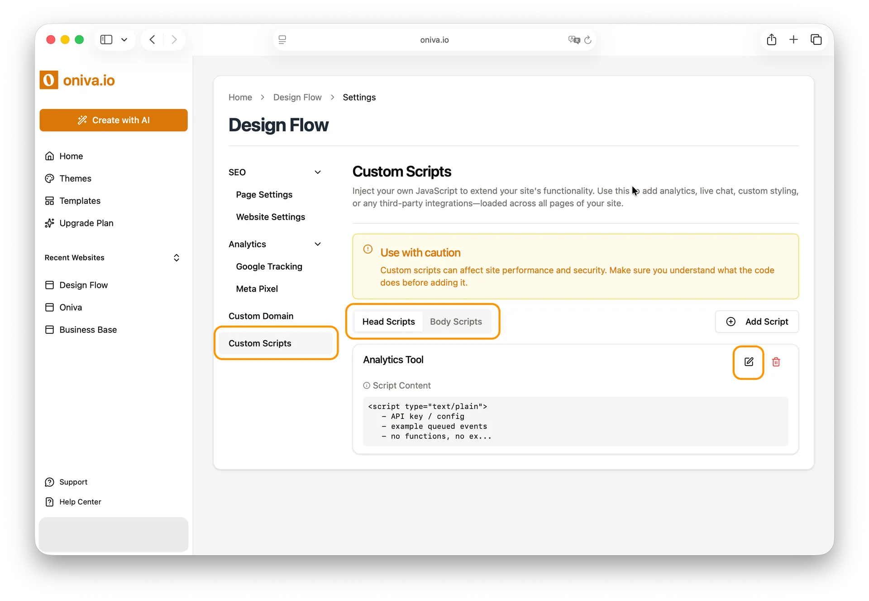Screen dimensions: 869x601
Task: Switch to the Body Scripts tab
Action: 456,322
